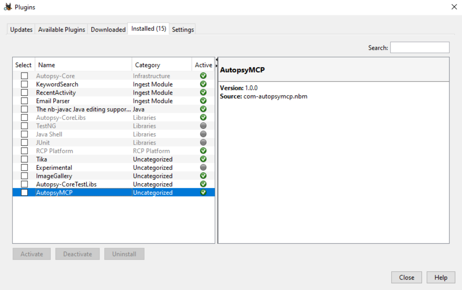Select the Autopsy-CoreTestLibs name
Screen dimensions: 462x290
click(x=66, y=184)
